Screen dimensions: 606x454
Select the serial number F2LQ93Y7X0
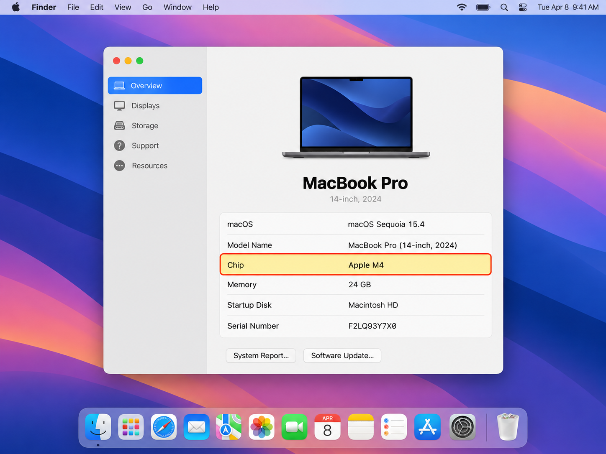(372, 326)
